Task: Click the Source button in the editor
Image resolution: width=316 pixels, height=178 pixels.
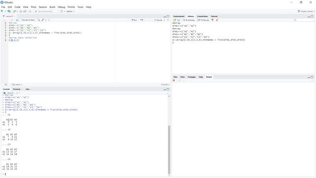Action: (x=158, y=20)
